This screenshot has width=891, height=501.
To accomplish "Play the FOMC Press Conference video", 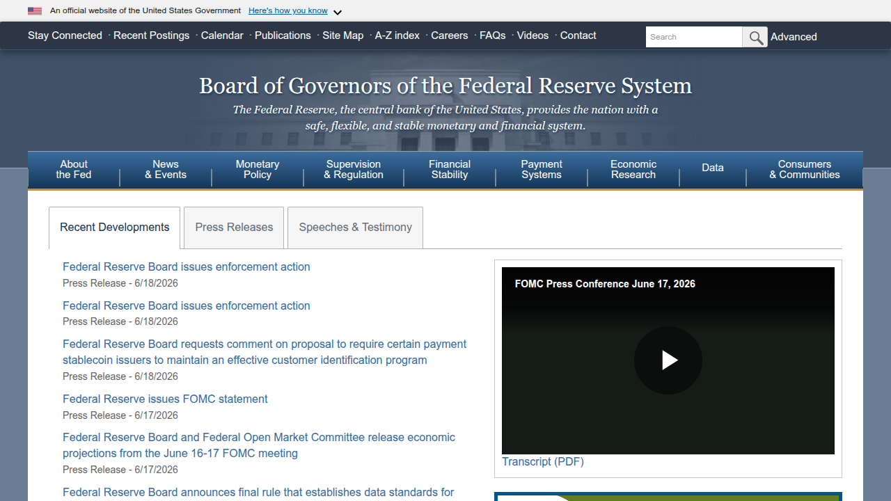I will (668, 360).
